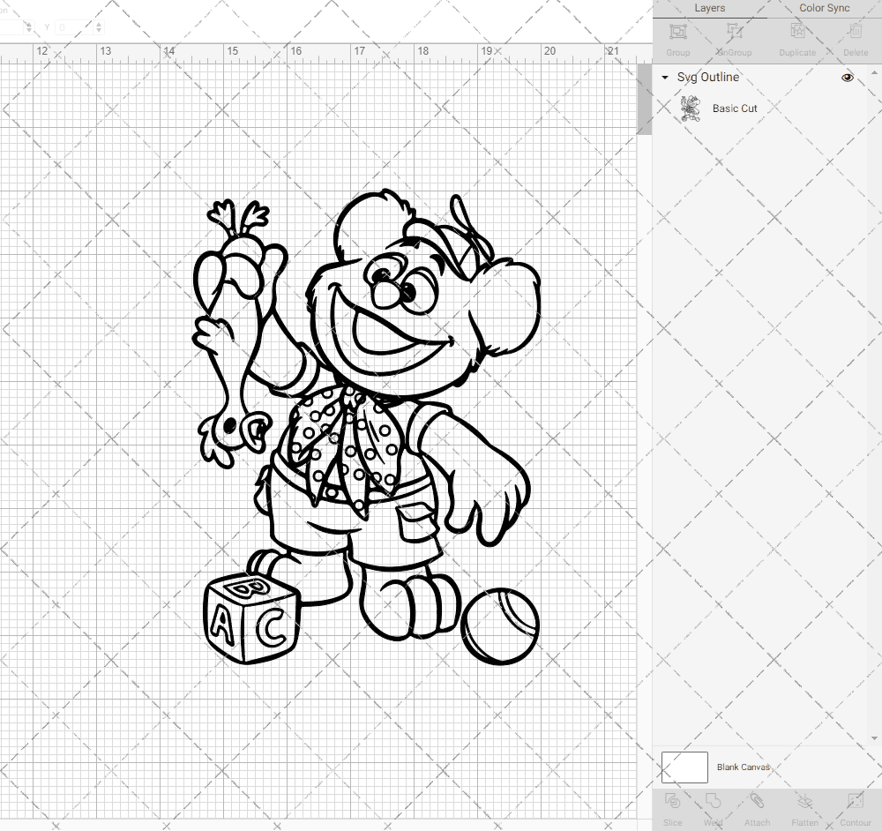Click the Basic Cut layer label

[x=735, y=109]
